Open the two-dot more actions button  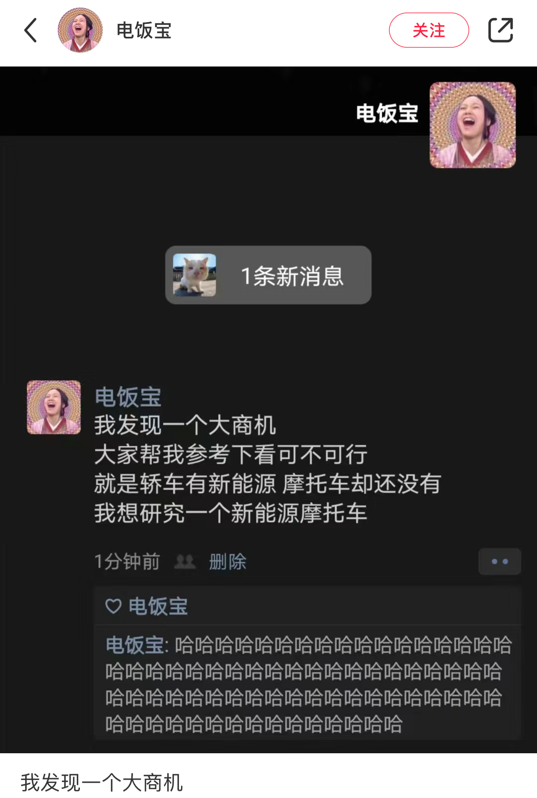500,561
